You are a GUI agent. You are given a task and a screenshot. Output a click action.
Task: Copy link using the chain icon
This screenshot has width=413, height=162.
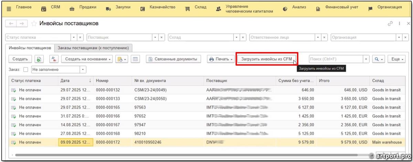tap(390, 24)
